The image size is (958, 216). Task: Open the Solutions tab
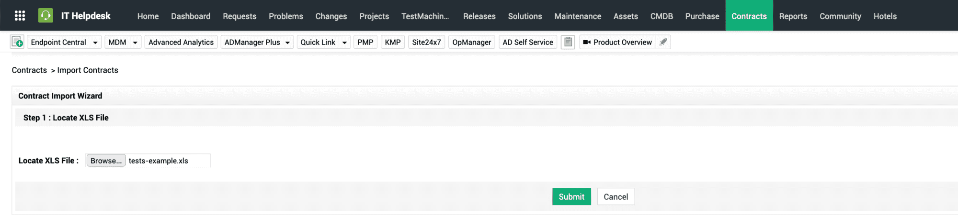pos(525,16)
